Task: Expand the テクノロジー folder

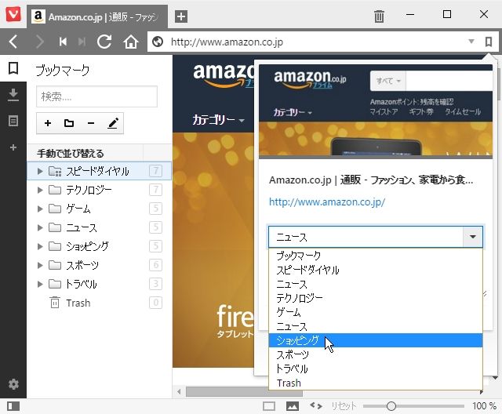Action: [40, 190]
